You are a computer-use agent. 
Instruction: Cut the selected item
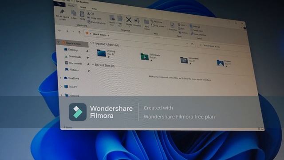tap(91, 13)
